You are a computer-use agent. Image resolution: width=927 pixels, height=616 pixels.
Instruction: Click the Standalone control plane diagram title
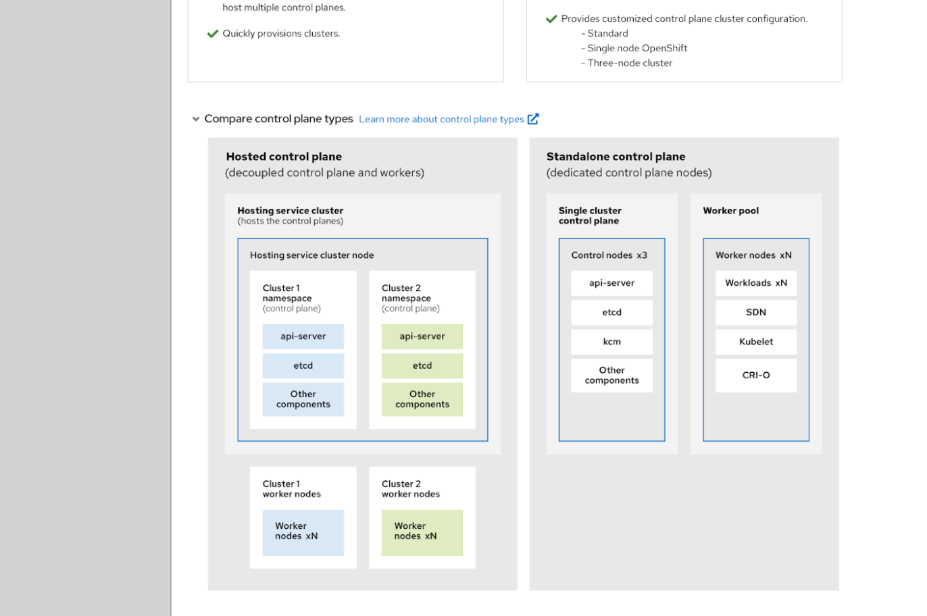(616, 157)
